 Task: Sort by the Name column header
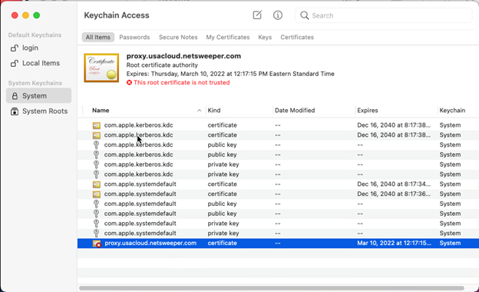point(144,111)
